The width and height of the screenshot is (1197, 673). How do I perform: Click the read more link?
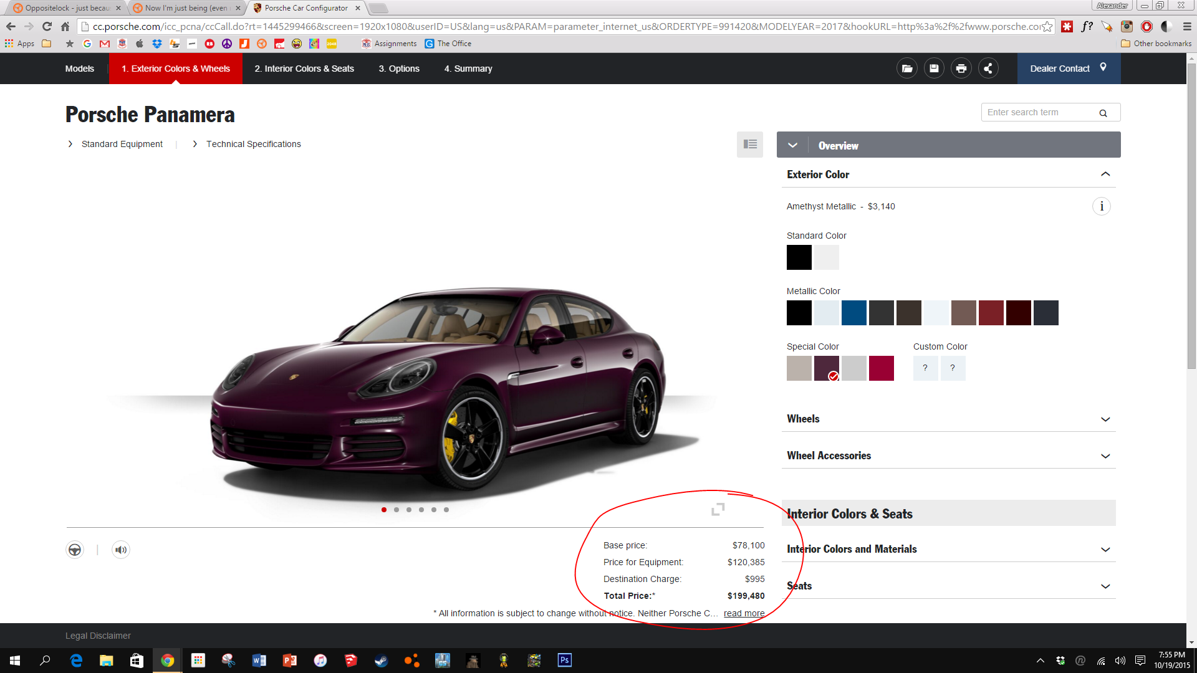(744, 613)
